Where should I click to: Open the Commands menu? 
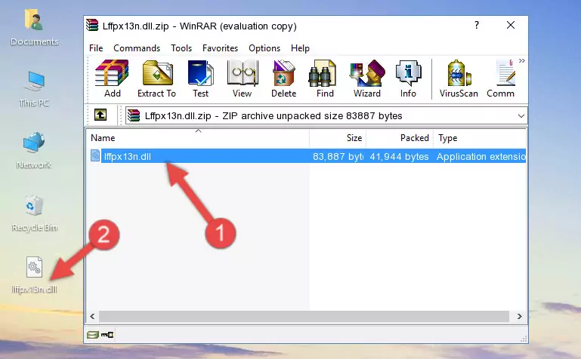[x=137, y=48]
